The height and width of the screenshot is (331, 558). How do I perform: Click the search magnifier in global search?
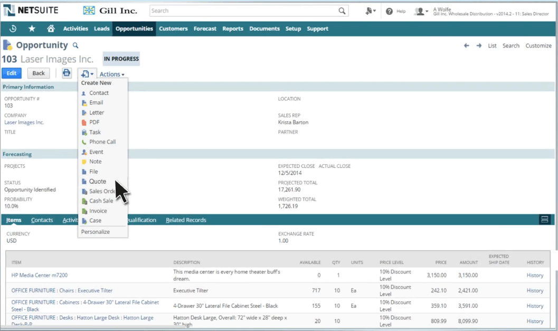click(342, 11)
